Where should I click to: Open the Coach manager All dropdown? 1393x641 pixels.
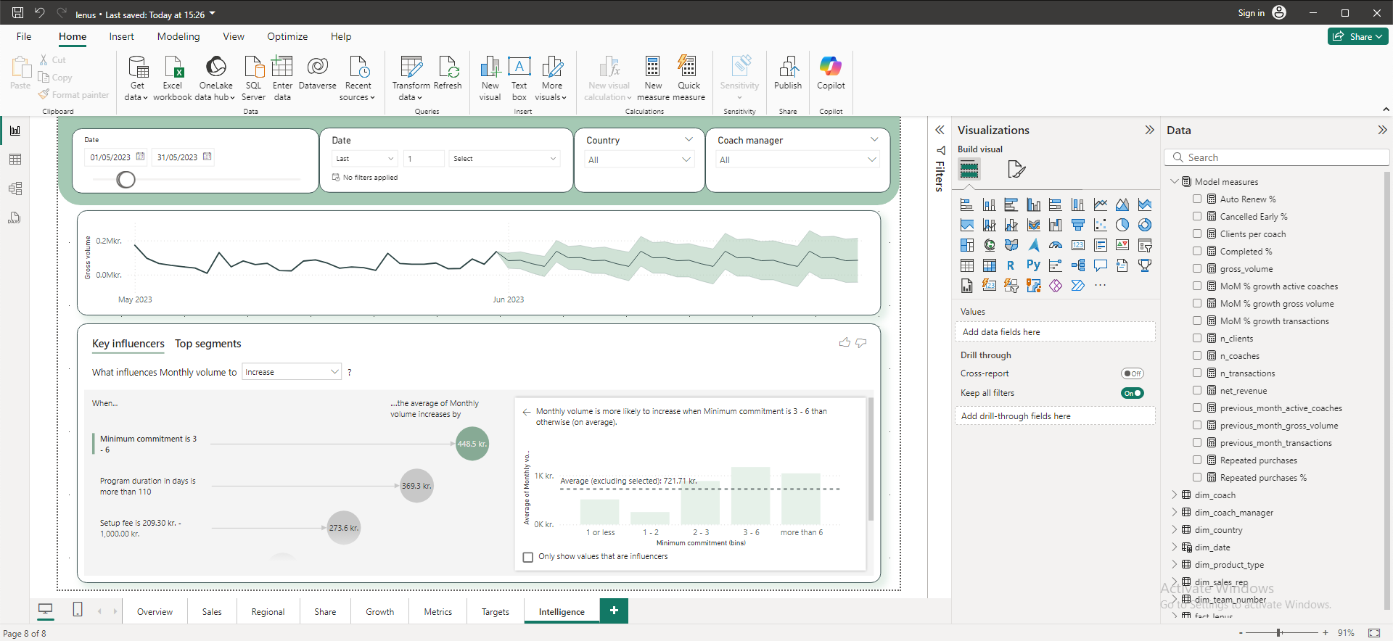point(798,160)
